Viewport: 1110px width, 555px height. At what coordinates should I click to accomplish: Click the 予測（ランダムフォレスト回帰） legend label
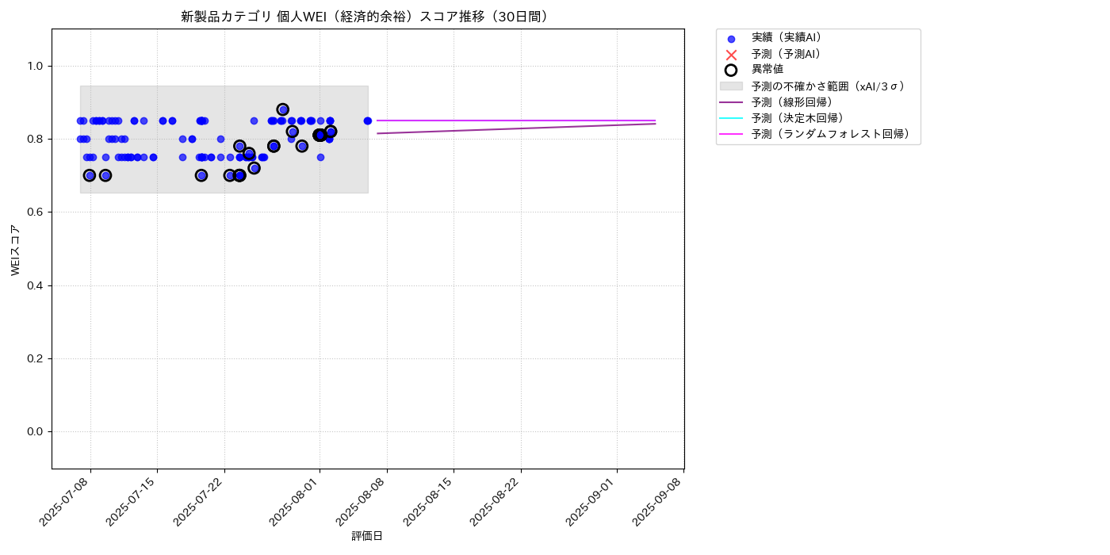click(x=831, y=134)
